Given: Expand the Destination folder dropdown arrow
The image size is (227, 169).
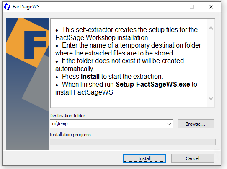Looking at the screenshot, I should click(x=169, y=124).
